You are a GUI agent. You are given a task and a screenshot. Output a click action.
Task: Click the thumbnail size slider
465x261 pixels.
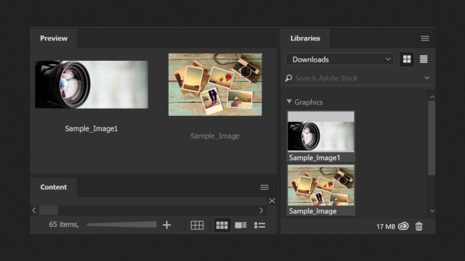121,225
